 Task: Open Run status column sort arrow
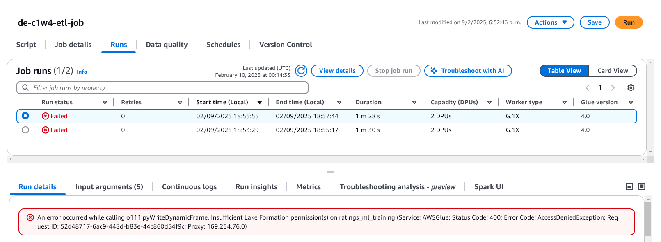[105, 102]
